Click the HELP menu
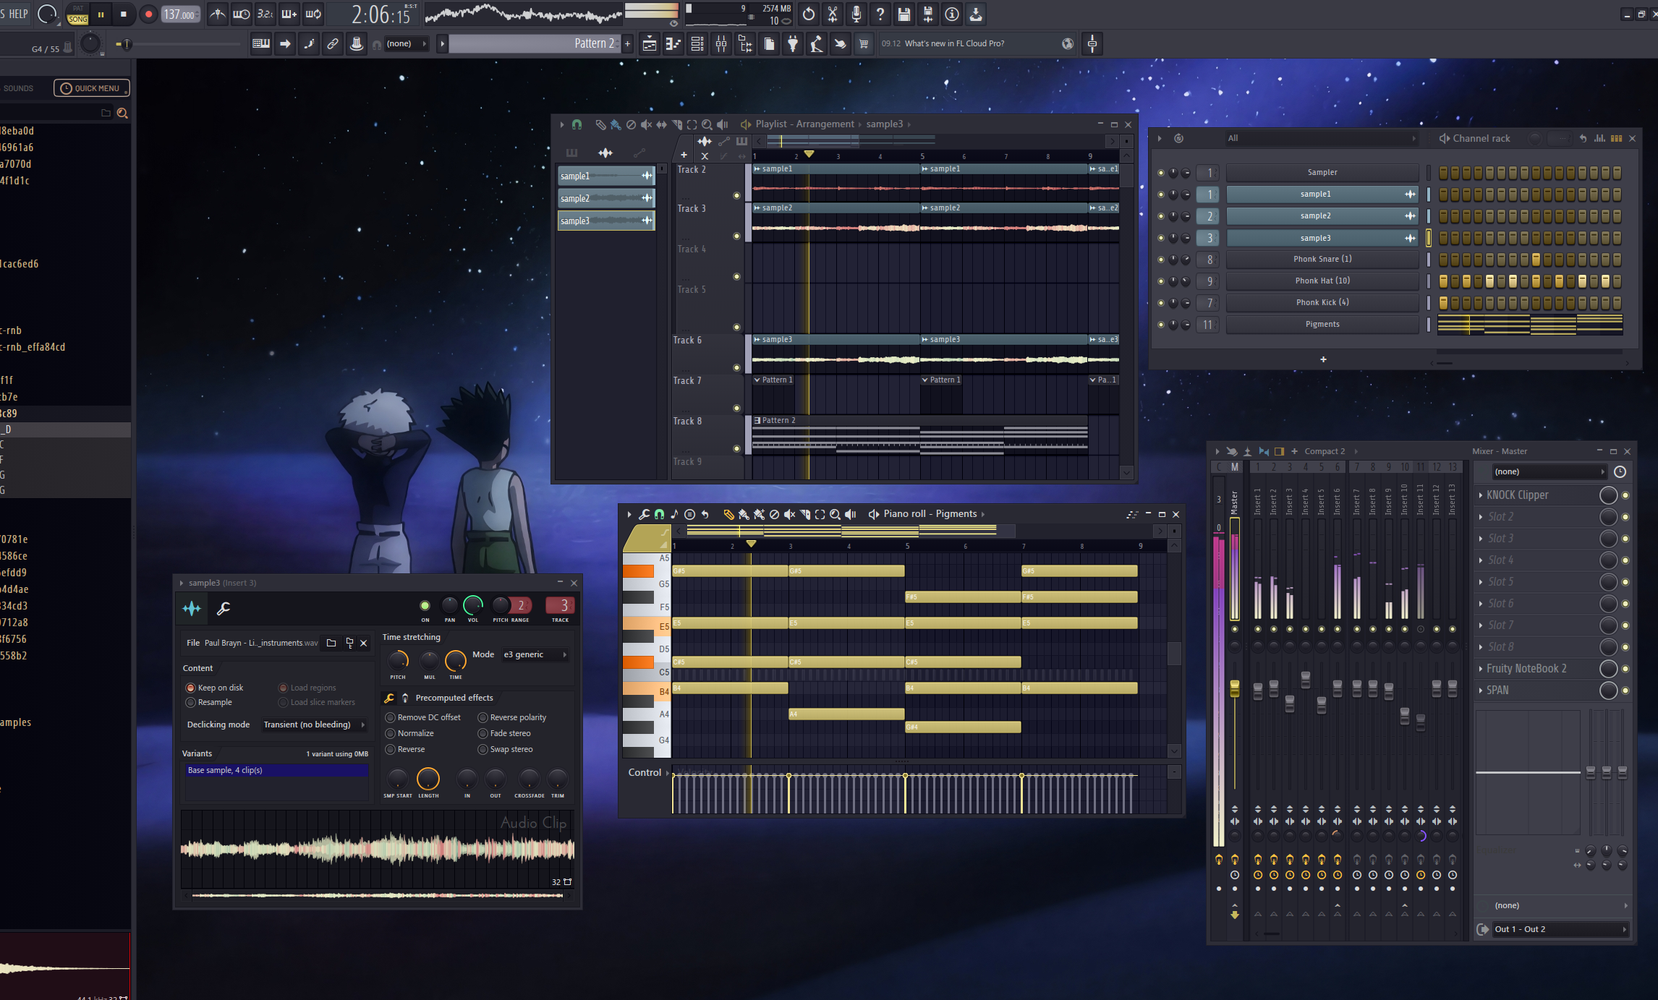 click(18, 14)
